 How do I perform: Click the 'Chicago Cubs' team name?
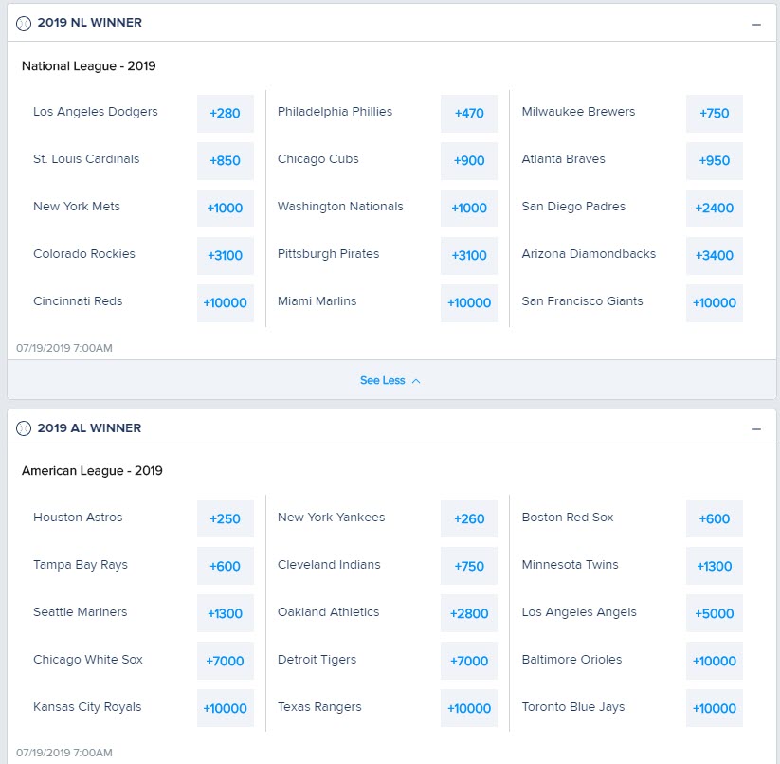(x=317, y=159)
